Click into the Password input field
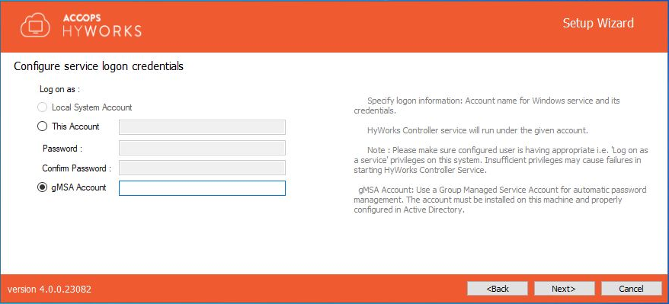Viewport: 669px width, 304px height. pyautogui.click(x=202, y=148)
